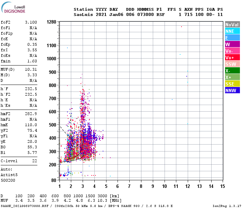Click the 1280 height axis label
The width and height of the screenshot is (242, 208).
(52, 22)
